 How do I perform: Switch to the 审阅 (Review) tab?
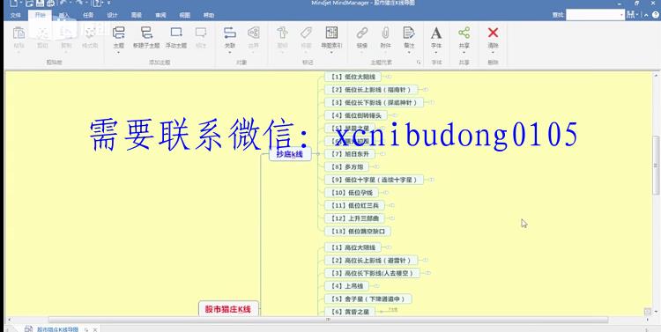pos(160,15)
